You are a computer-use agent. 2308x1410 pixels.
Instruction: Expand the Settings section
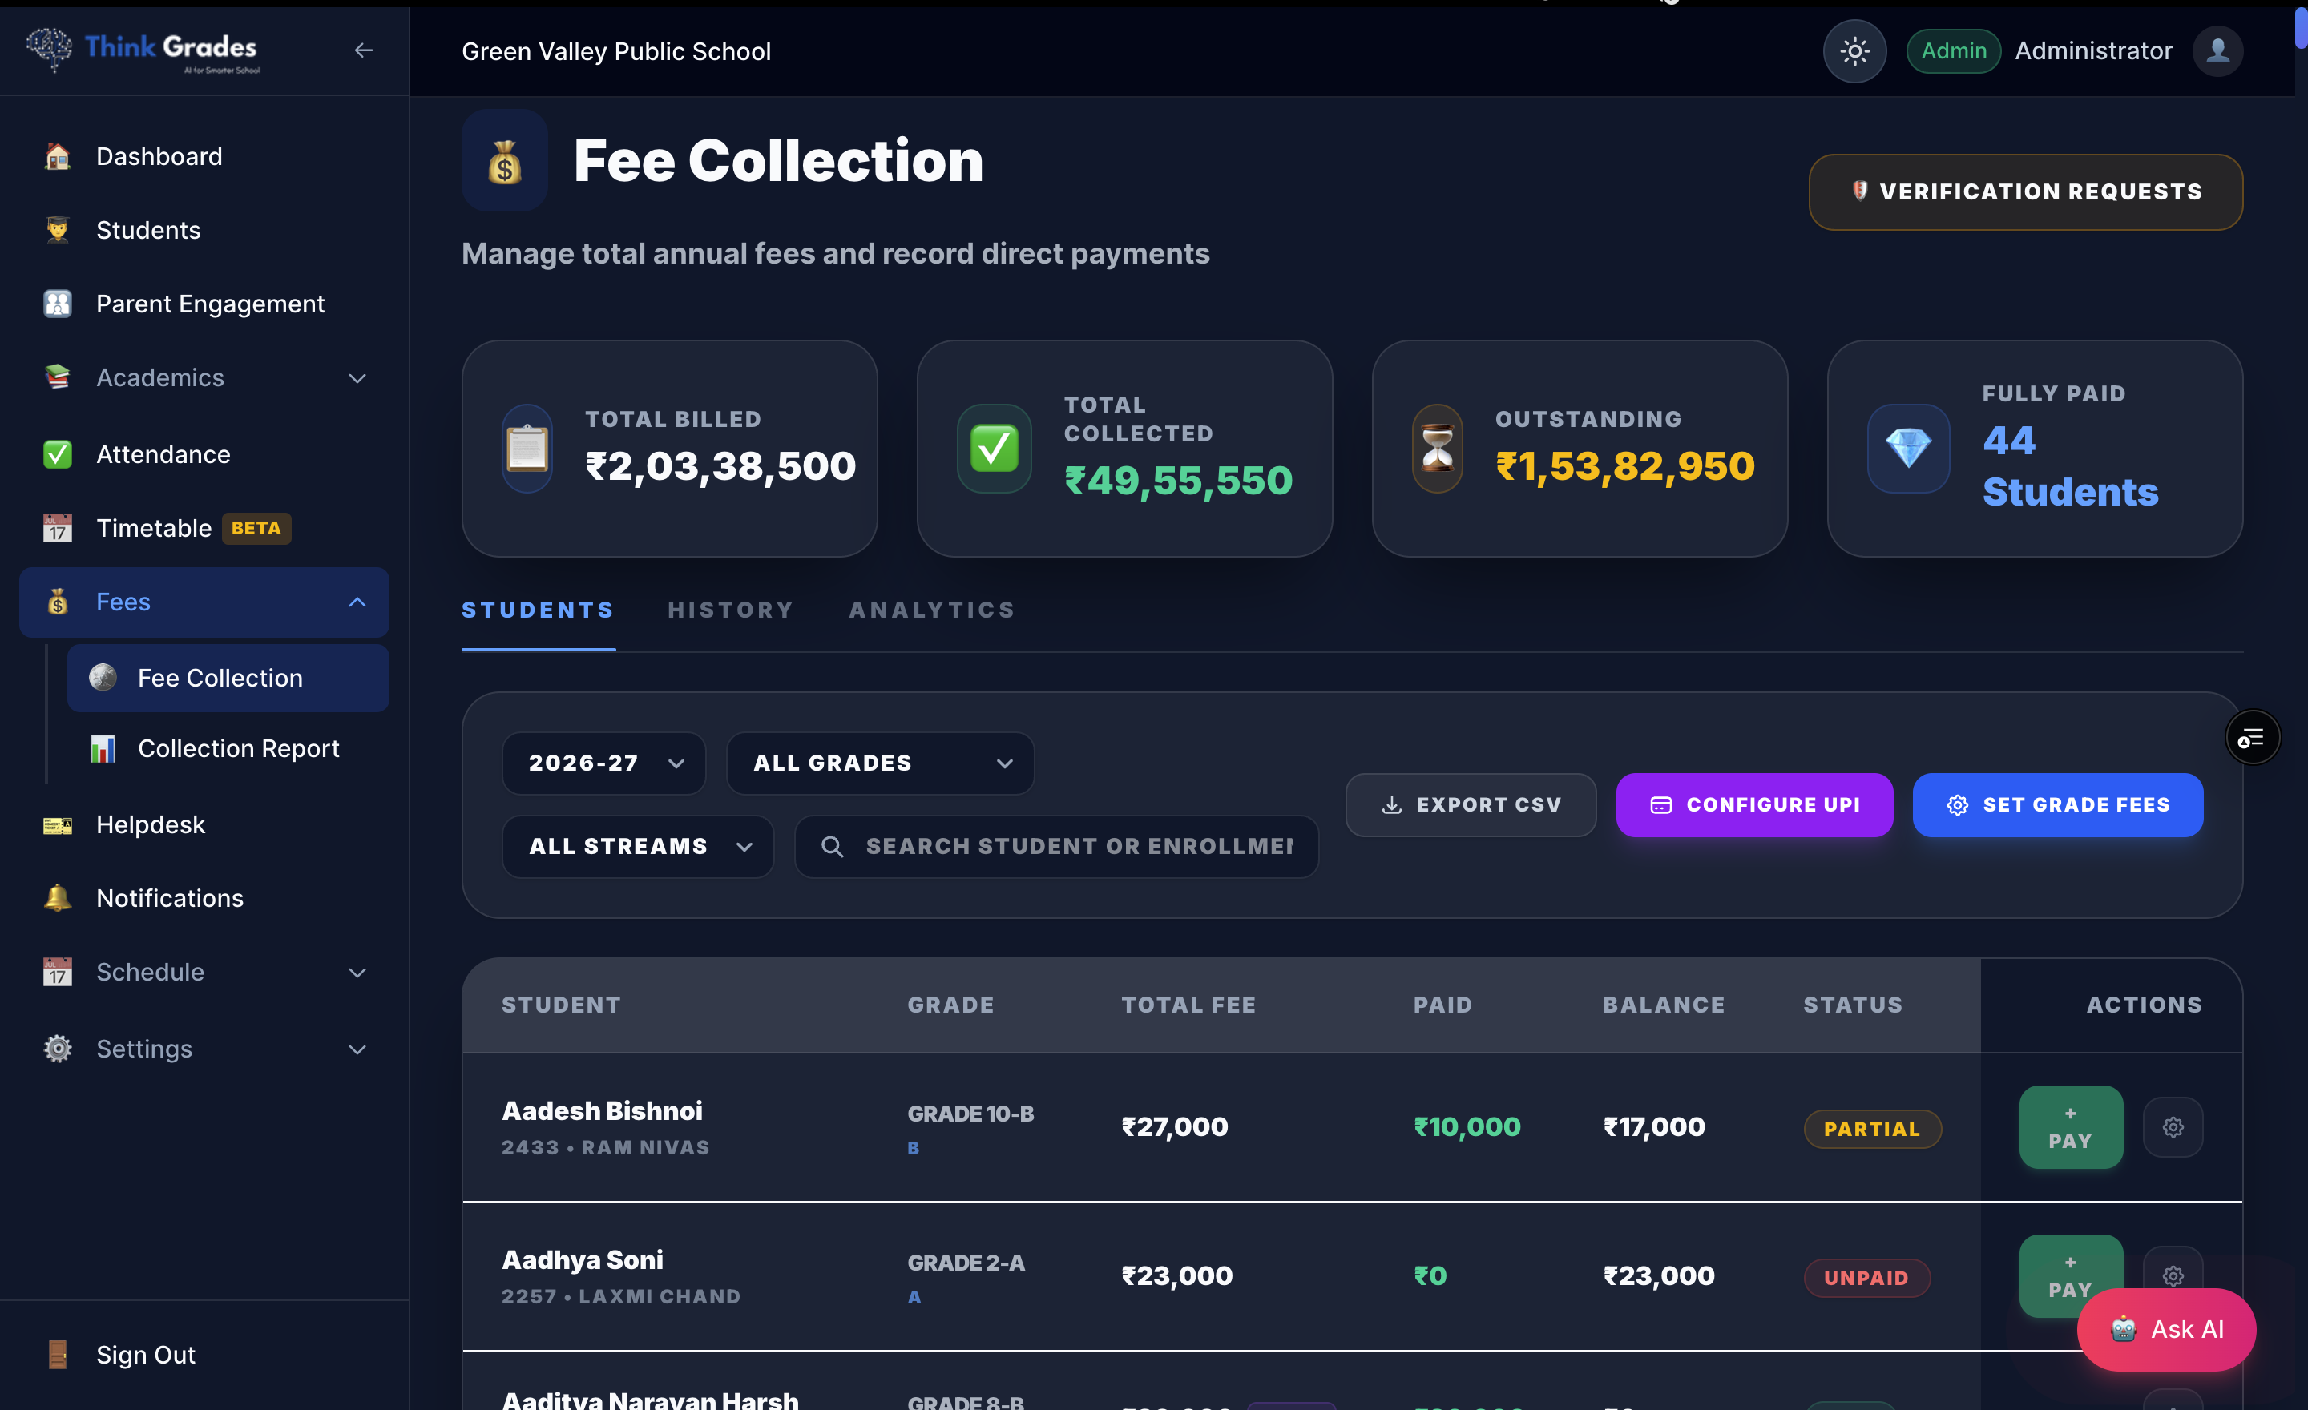(204, 1049)
